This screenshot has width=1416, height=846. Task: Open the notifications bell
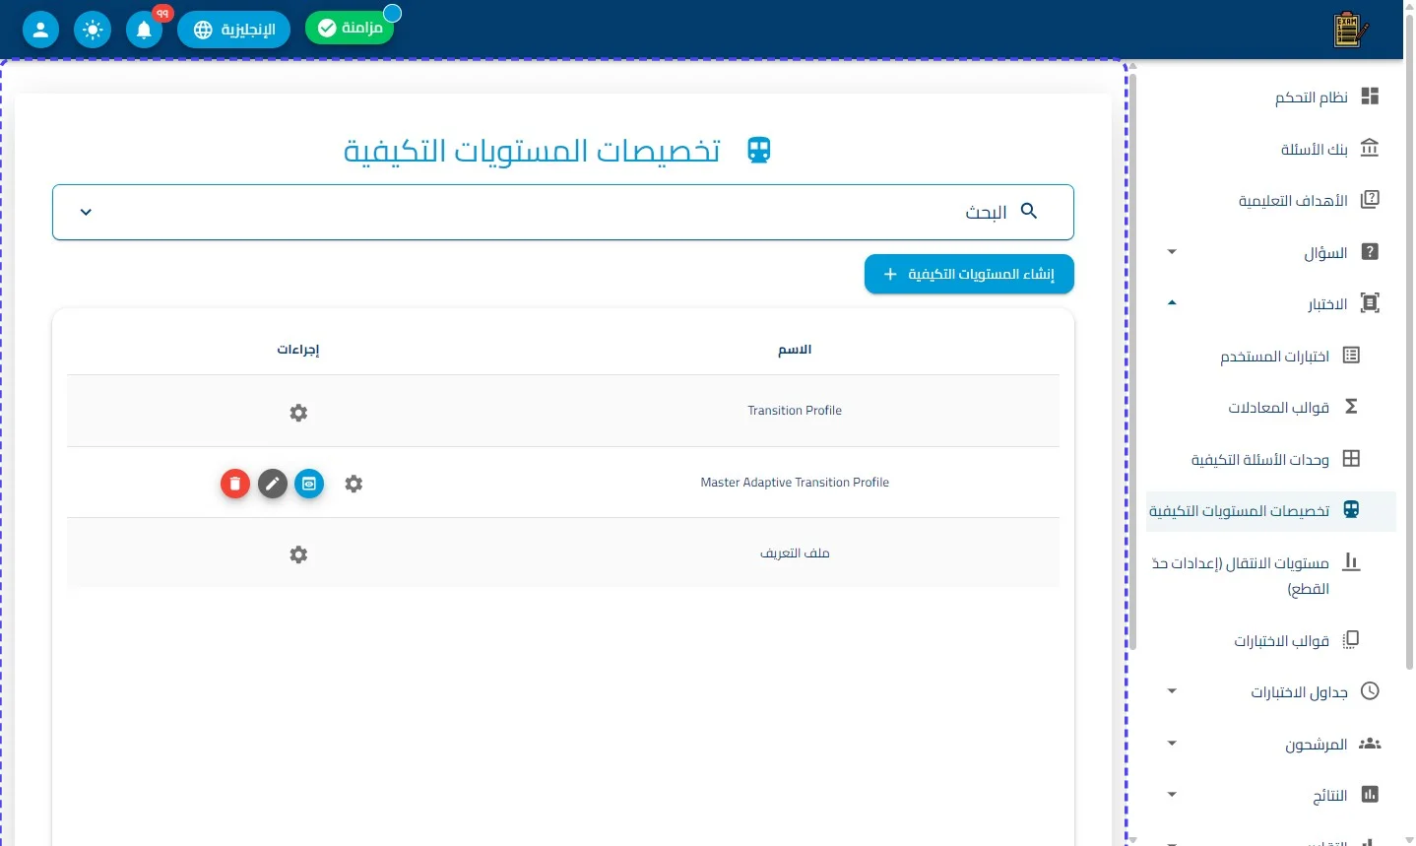pos(144,30)
